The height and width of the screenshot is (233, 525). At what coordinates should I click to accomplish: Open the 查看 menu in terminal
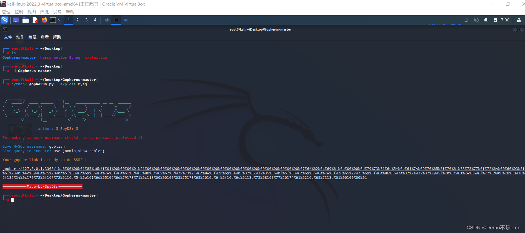click(x=45, y=37)
